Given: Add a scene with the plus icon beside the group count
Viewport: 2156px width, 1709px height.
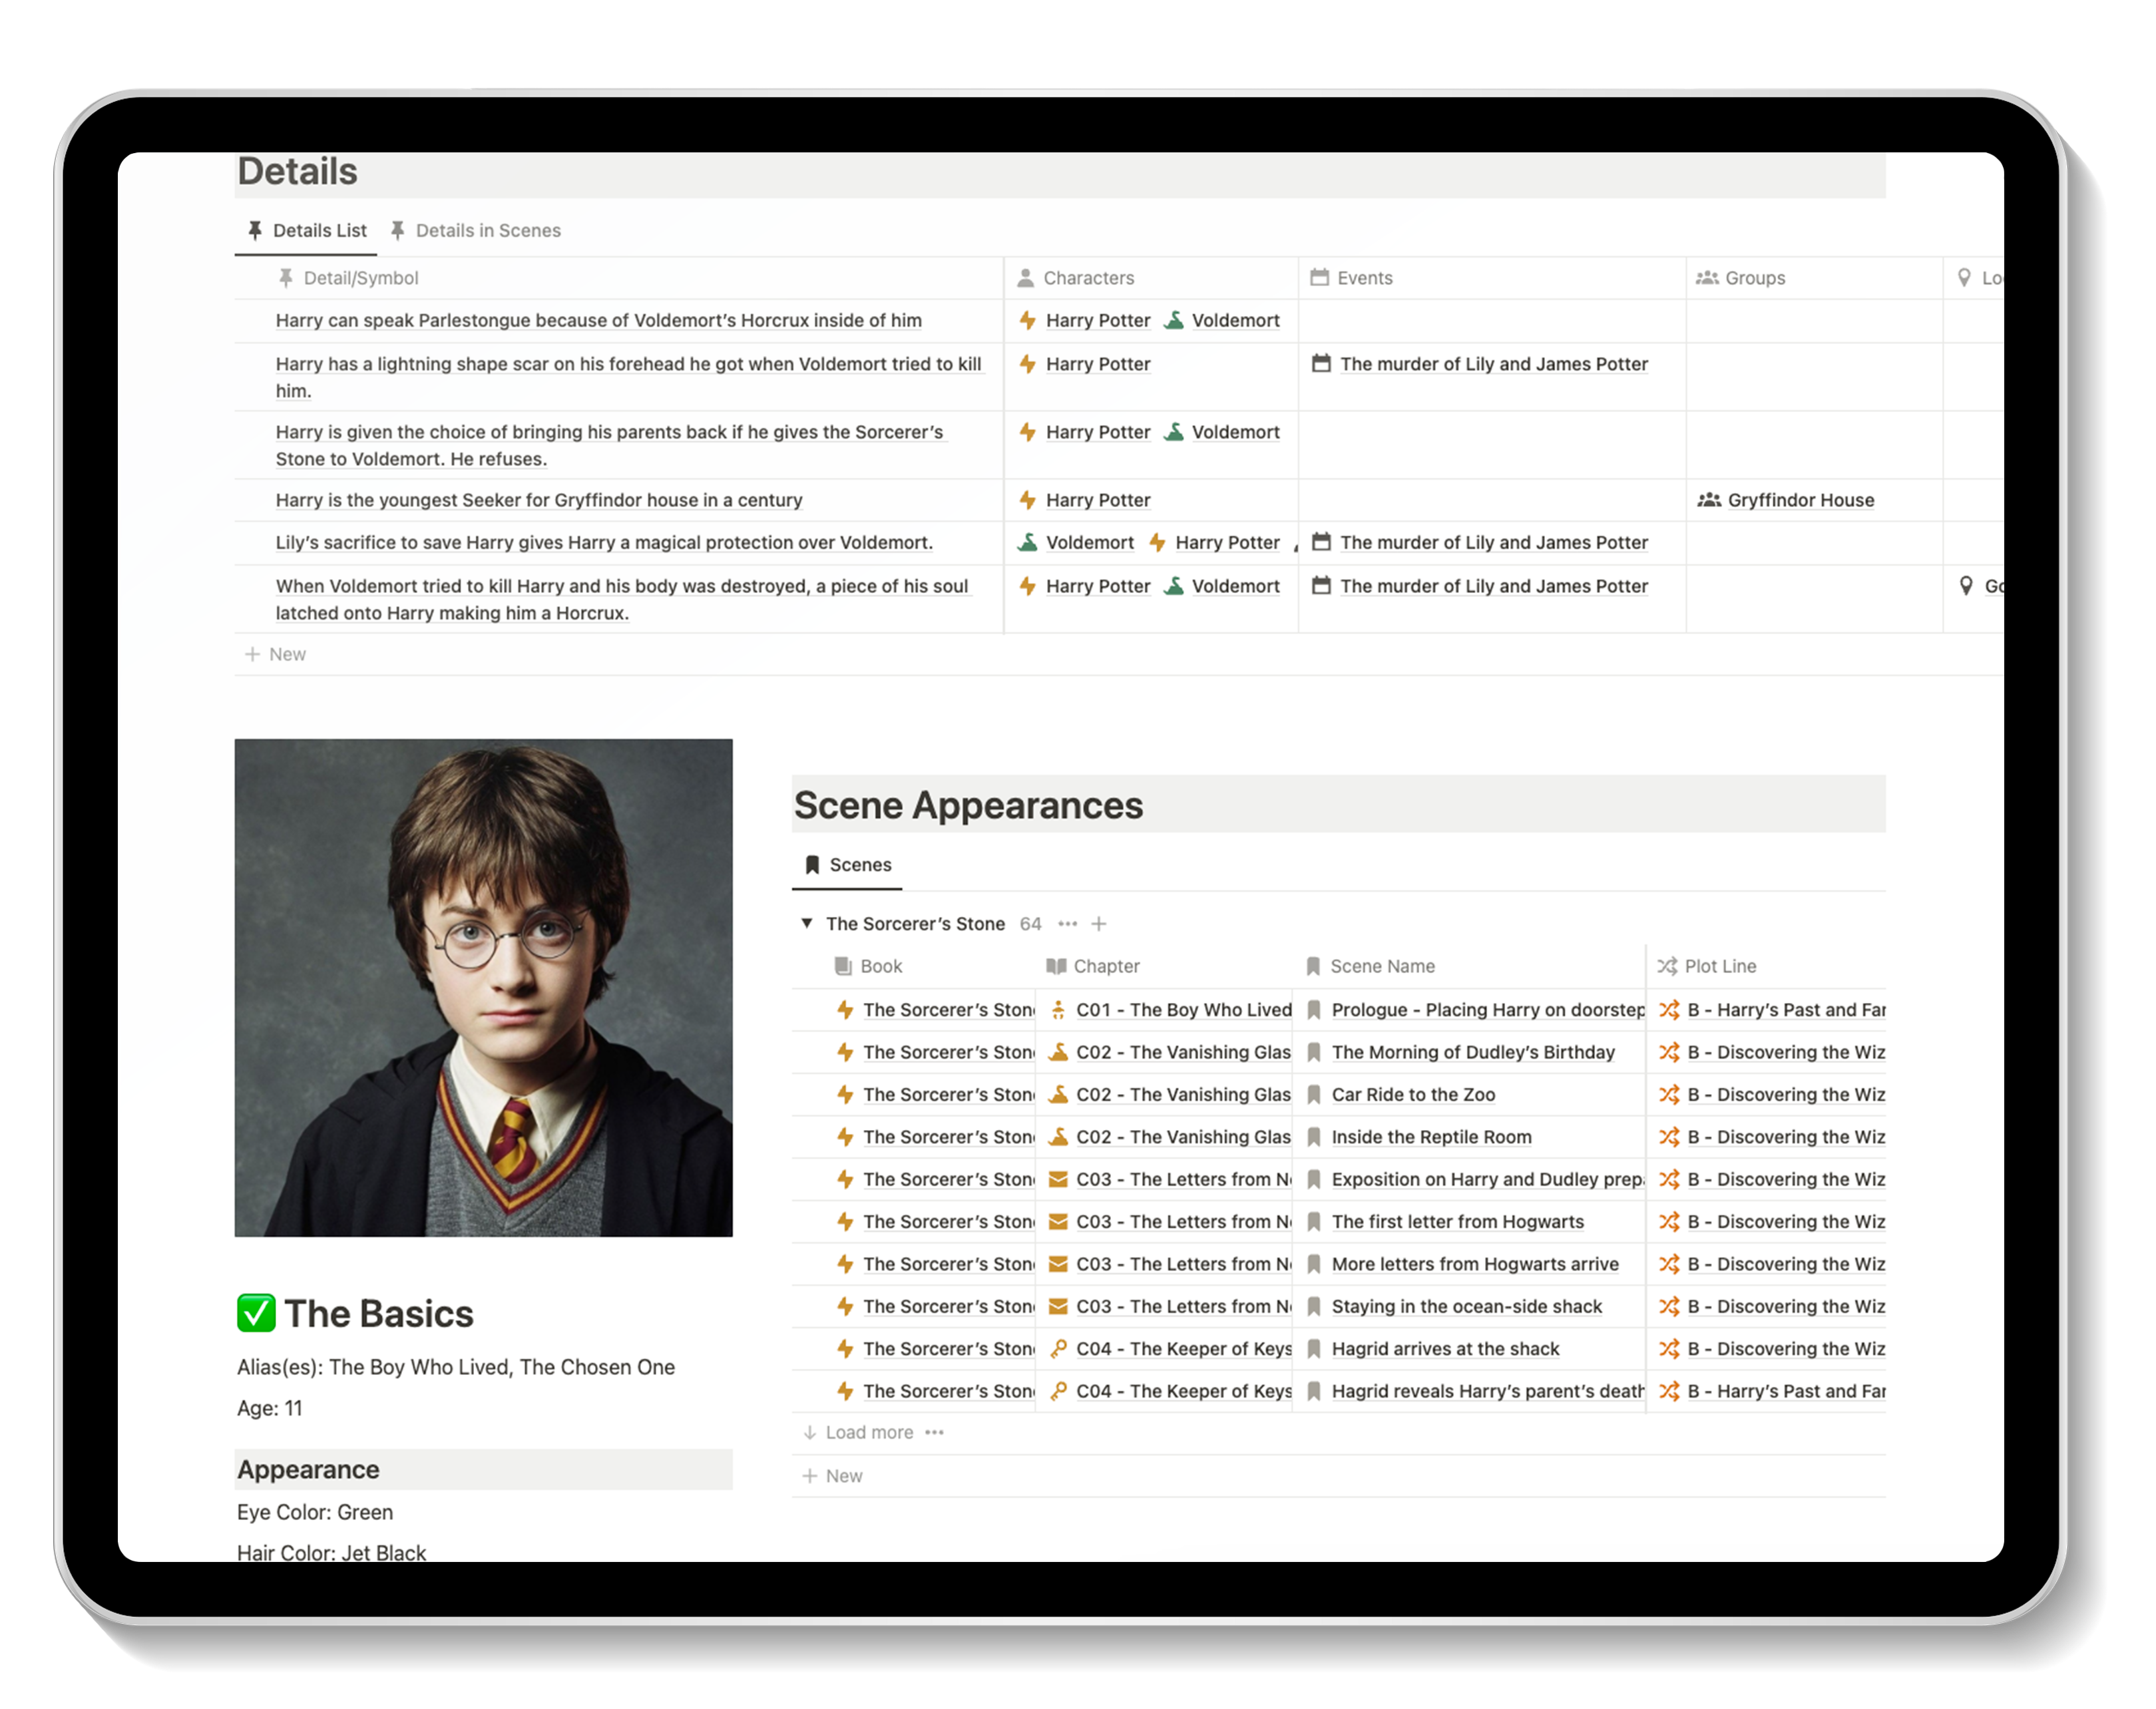Looking at the screenshot, I should click(1098, 924).
